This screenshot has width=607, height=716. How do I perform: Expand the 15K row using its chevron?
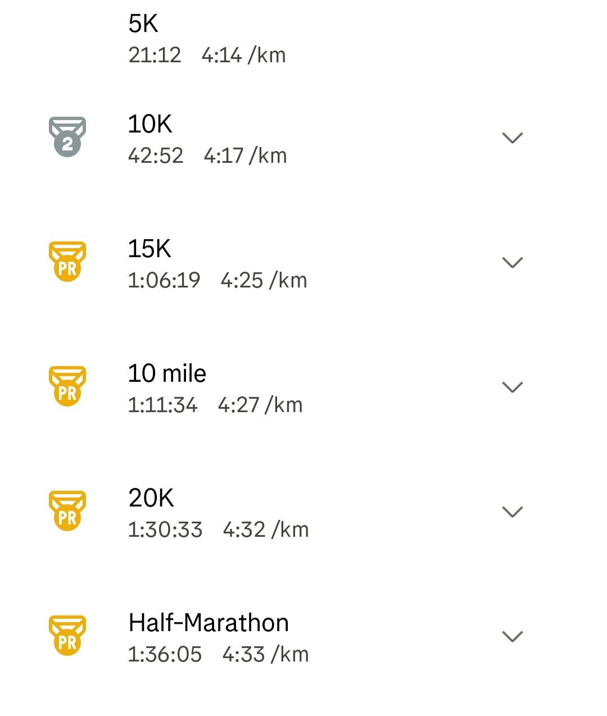[512, 262]
